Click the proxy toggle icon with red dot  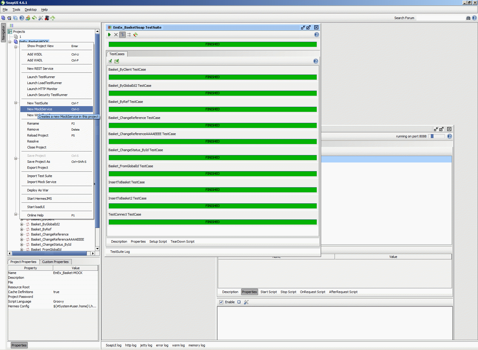point(47,18)
